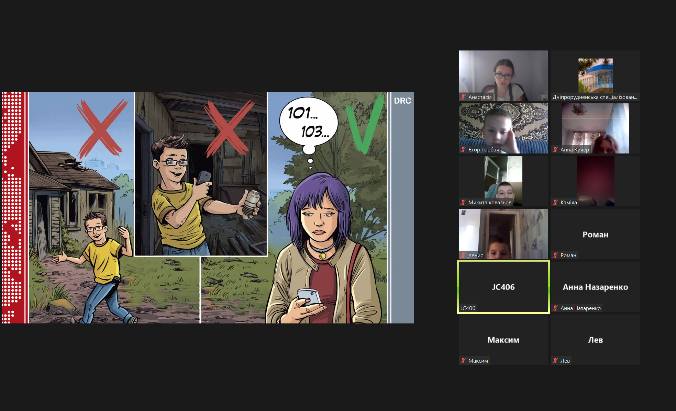This screenshot has width=676, height=411.
Task: Click muted mic icon next to Єгор Торбач
Action: click(463, 150)
